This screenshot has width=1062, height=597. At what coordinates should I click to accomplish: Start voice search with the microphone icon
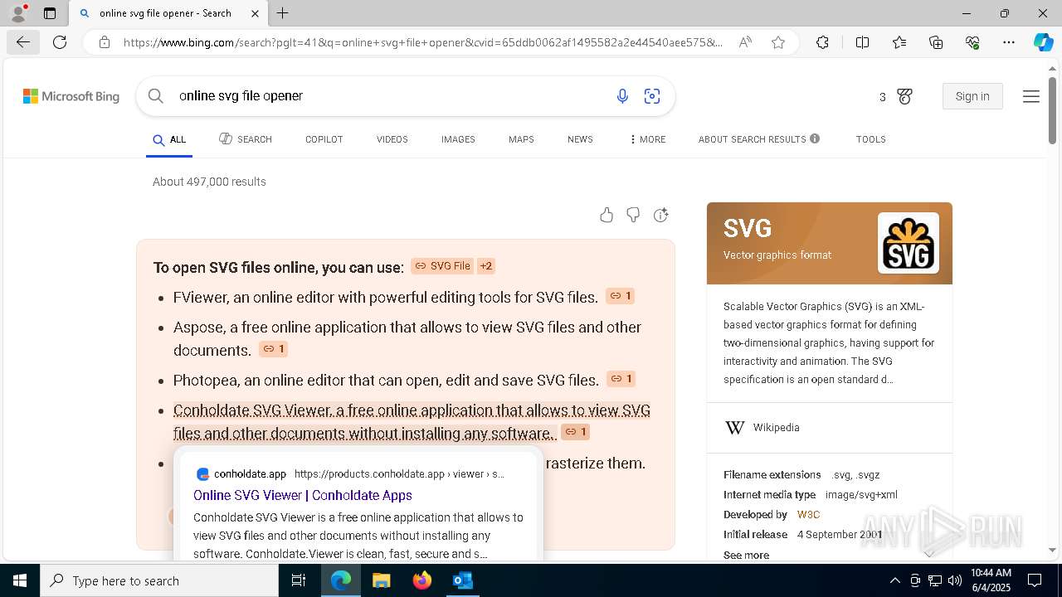click(x=622, y=97)
